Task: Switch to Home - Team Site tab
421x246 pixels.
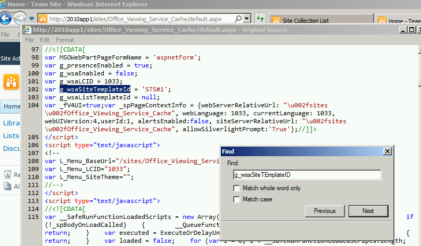Action: (x=399, y=20)
